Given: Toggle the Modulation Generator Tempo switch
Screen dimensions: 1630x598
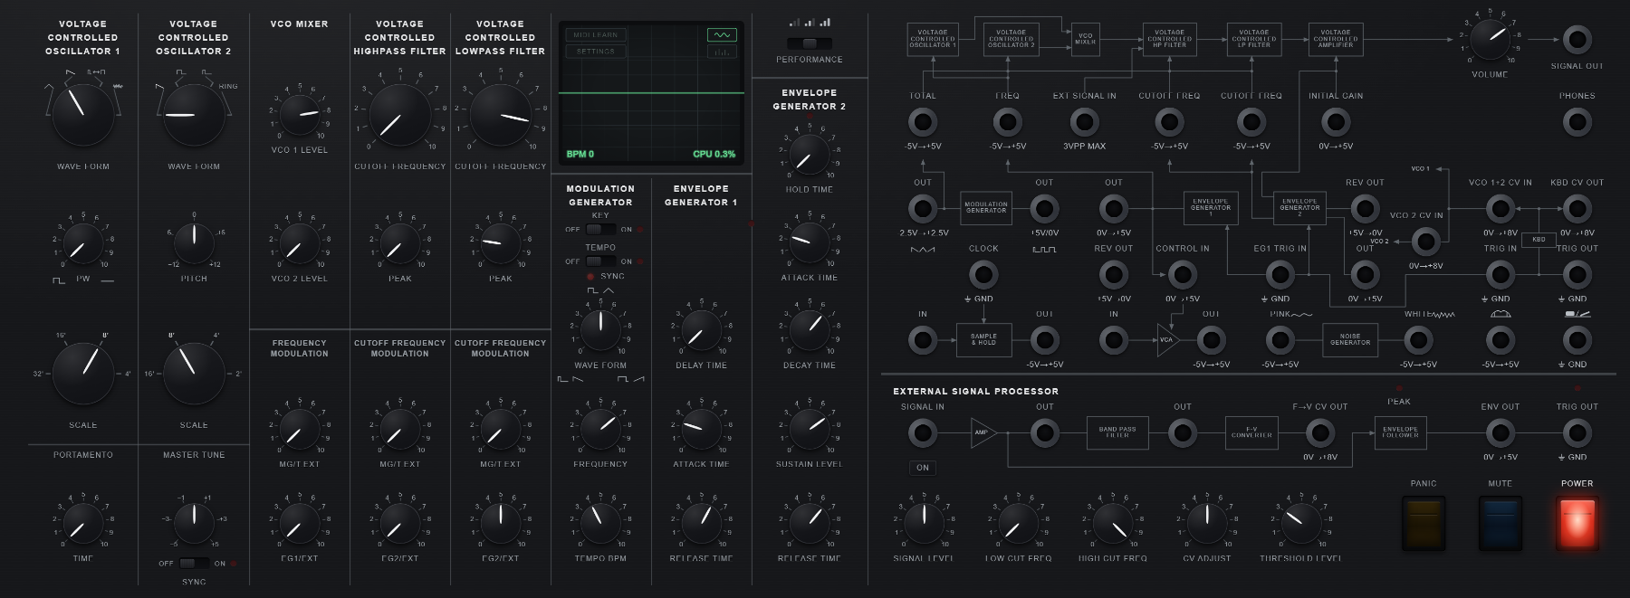Looking at the screenshot, I should [x=600, y=261].
